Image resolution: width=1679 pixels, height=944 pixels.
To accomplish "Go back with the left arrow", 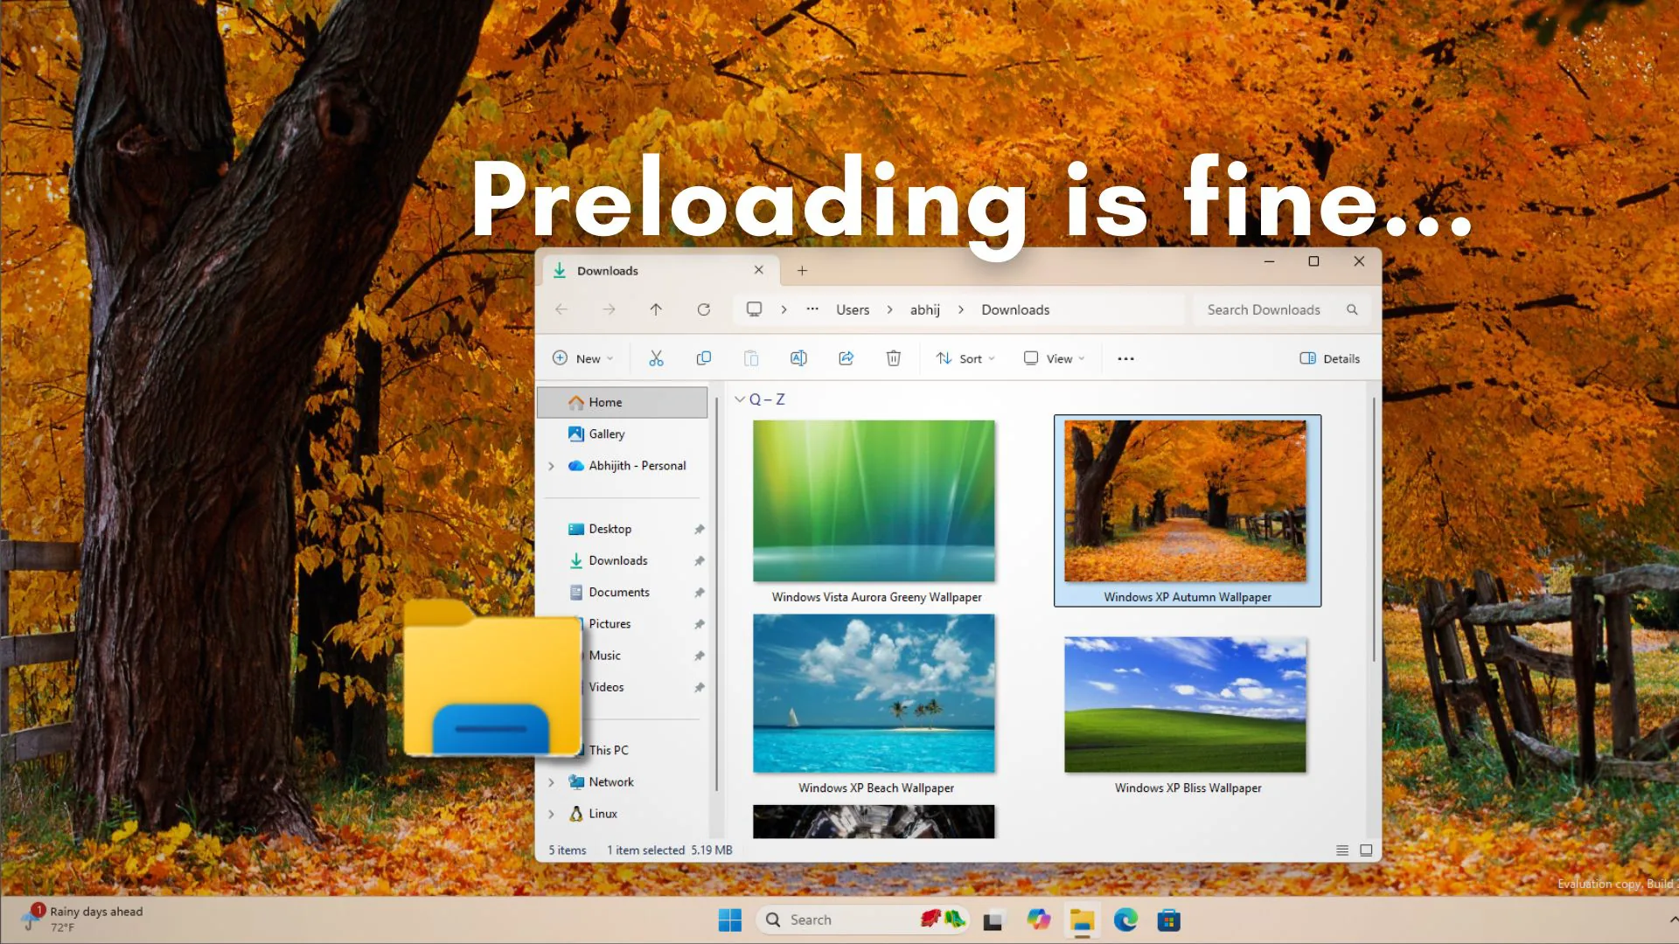I will pos(561,309).
